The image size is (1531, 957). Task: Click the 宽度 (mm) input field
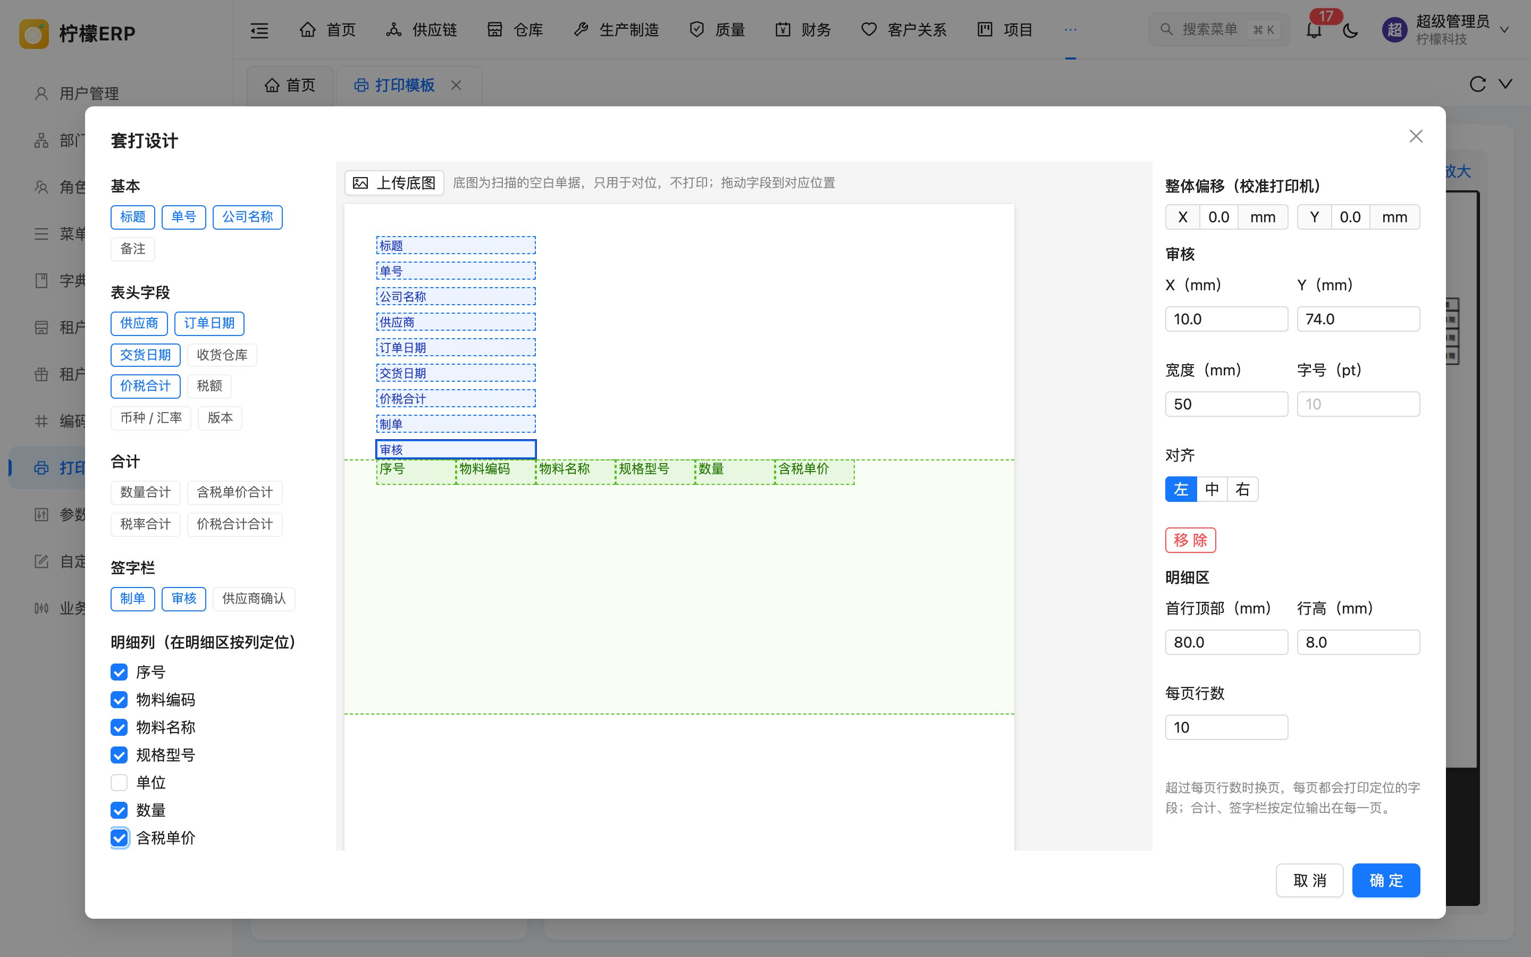[1226, 405]
